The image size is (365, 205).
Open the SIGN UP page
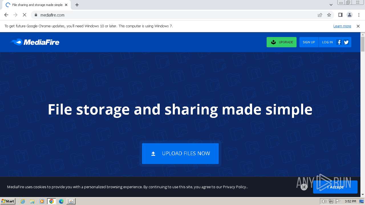tap(309, 42)
